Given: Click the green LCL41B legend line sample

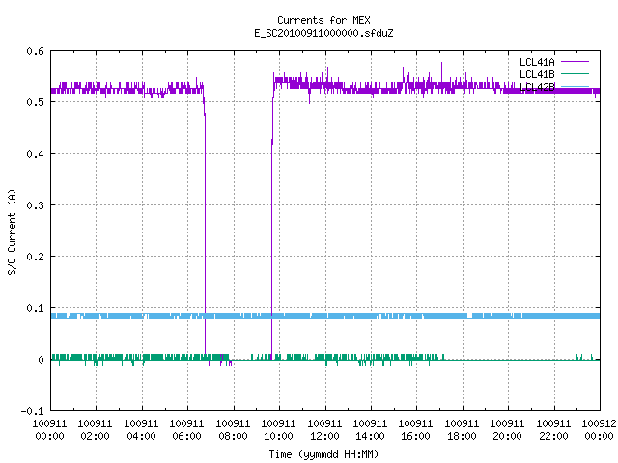Looking at the screenshot, I should [576, 74].
